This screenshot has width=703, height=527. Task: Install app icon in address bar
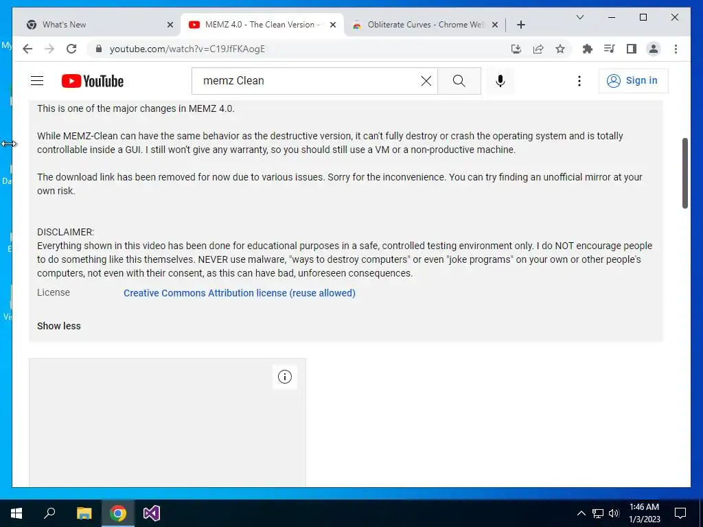click(x=516, y=49)
